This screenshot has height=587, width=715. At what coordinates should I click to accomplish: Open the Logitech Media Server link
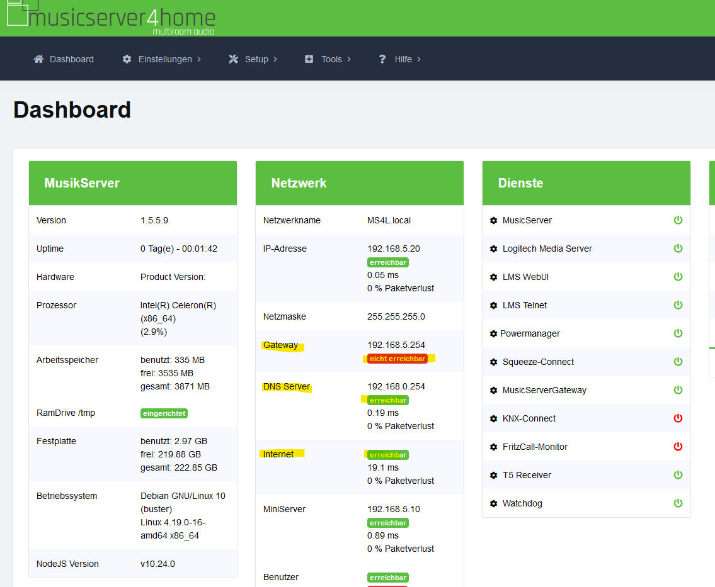(x=547, y=249)
